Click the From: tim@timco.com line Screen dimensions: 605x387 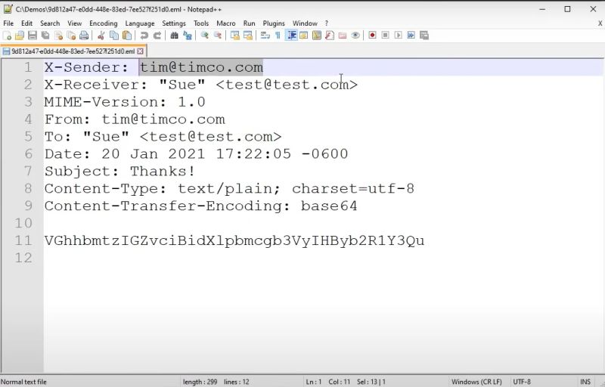point(135,119)
